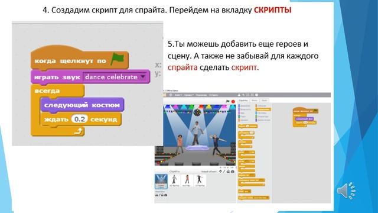Image resolution: width=378 pixels, height=213 pixels.
Task: Click the 'ждать секунд' wait block
Action: click(x=81, y=120)
